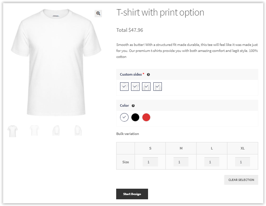
Task: Choose the black color swatch
Action: (x=135, y=117)
